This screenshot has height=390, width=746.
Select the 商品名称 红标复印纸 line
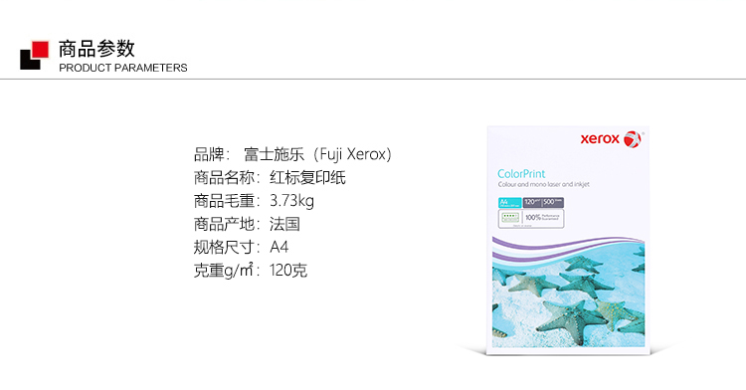[x=270, y=177]
